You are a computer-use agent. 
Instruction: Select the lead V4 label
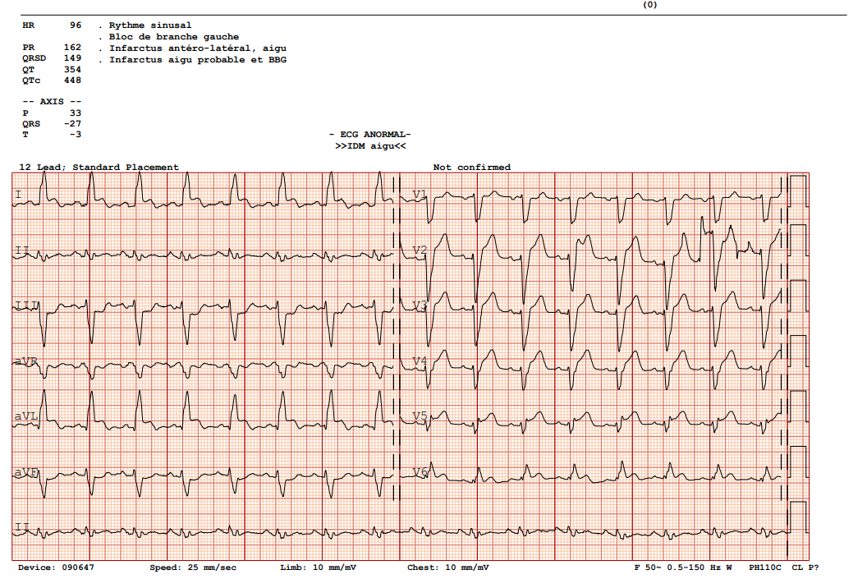click(x=420, y=361)
